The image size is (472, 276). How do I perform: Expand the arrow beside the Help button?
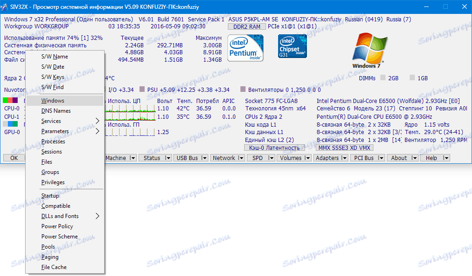pyautogui.click(x=446, y=158)
